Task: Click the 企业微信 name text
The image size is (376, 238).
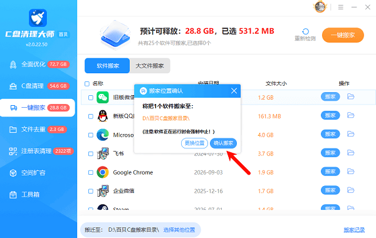Action: tap(123, 191)
